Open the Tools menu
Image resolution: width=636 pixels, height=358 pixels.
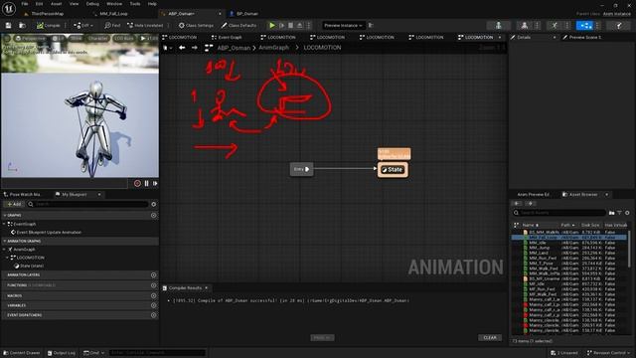pos(135,4)
